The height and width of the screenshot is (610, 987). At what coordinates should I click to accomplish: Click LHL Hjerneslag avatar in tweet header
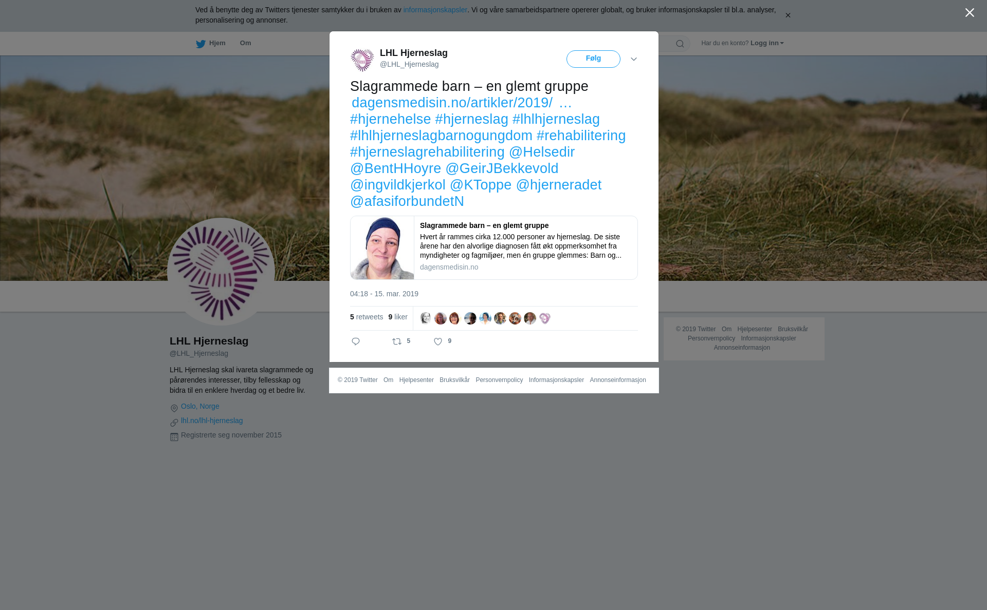[362, 60]
